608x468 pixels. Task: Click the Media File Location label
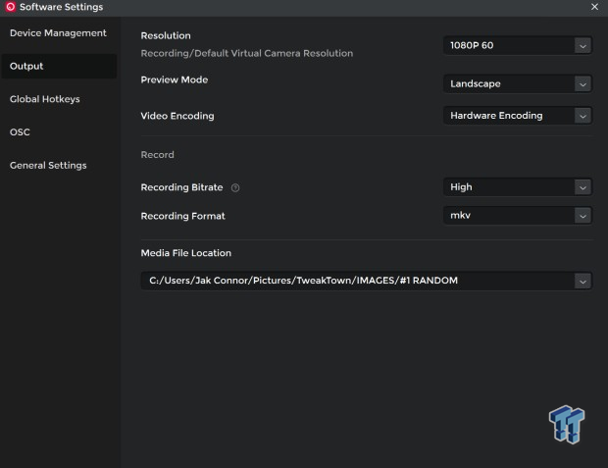[x=186, y=253]
